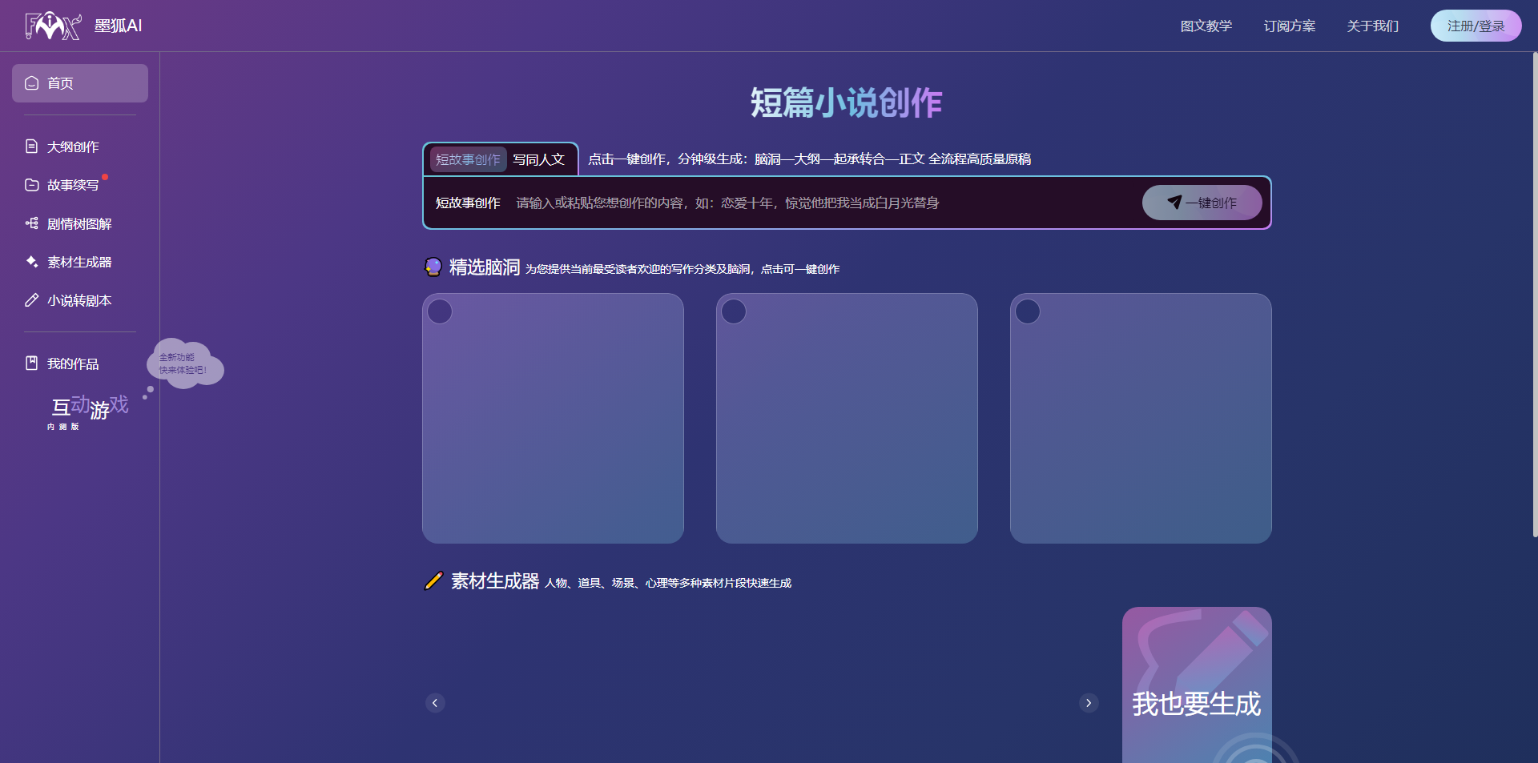Click the first card's circle badge
The height and width of the screenshot is (763, 1538).
click(440, 311)
